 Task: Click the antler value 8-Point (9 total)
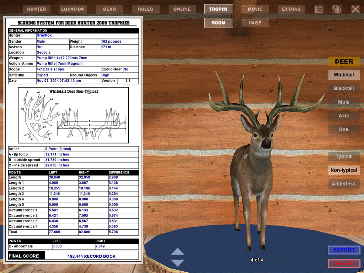pos(58,149)
